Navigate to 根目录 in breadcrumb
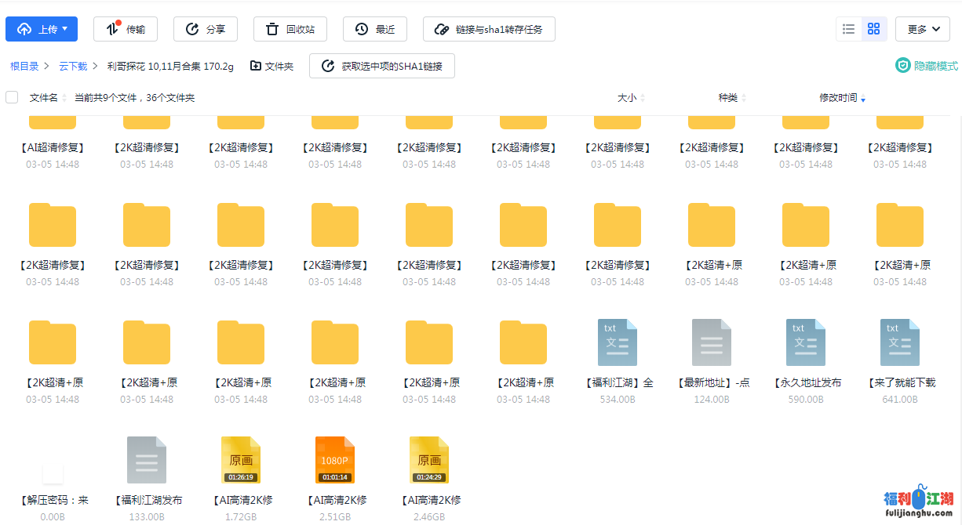962x525 pixels. coord(24,67)
